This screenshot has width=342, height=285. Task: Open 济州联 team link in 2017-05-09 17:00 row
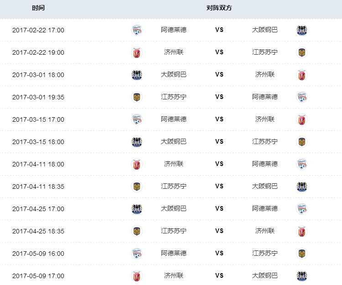click(x=174, y=275)
